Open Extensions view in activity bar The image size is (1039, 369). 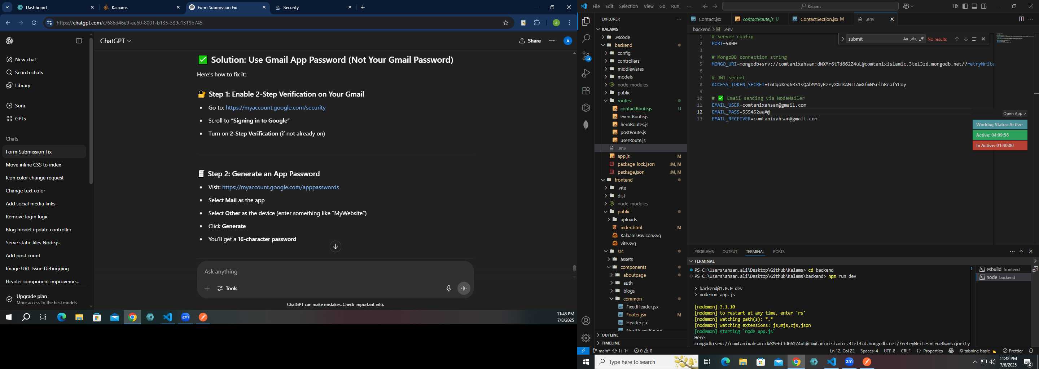click(586, 91)
